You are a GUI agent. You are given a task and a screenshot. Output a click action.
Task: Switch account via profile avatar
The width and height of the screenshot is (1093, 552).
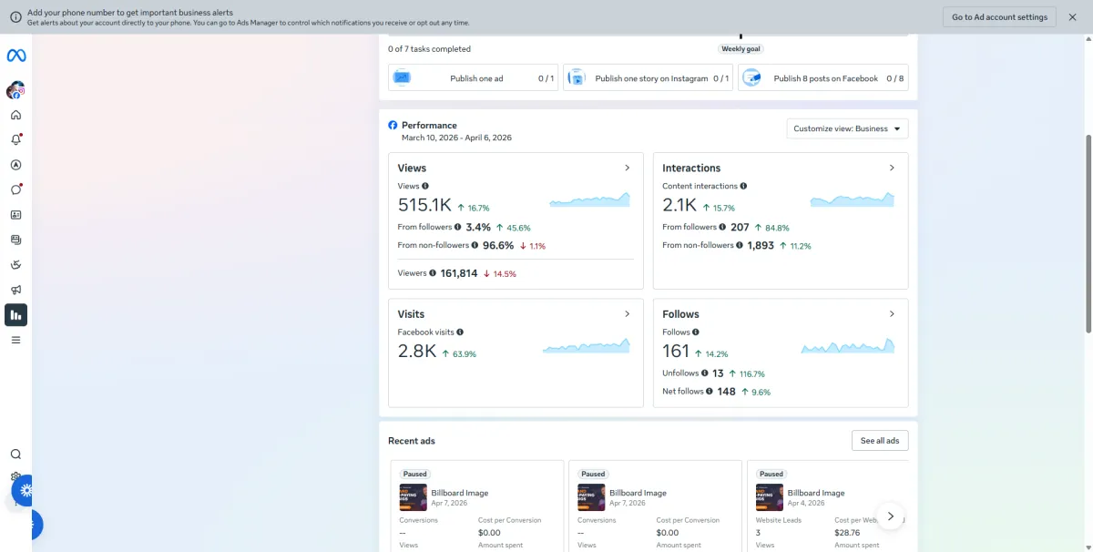pyautogui.click(x=15, y=90)
